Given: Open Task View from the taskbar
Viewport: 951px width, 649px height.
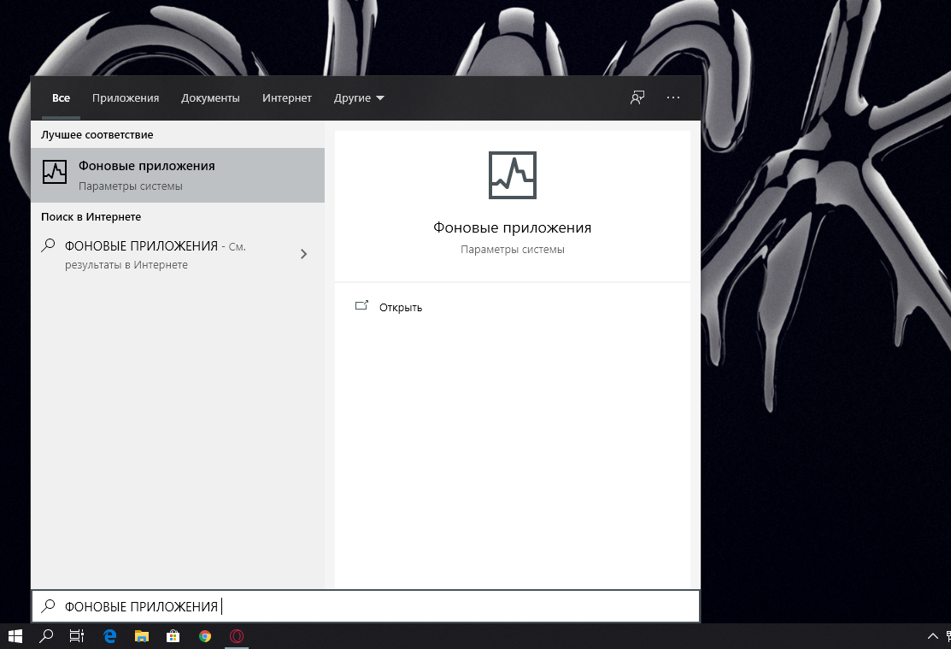Looking at the screenshot, I should click(x=77, y=636).
